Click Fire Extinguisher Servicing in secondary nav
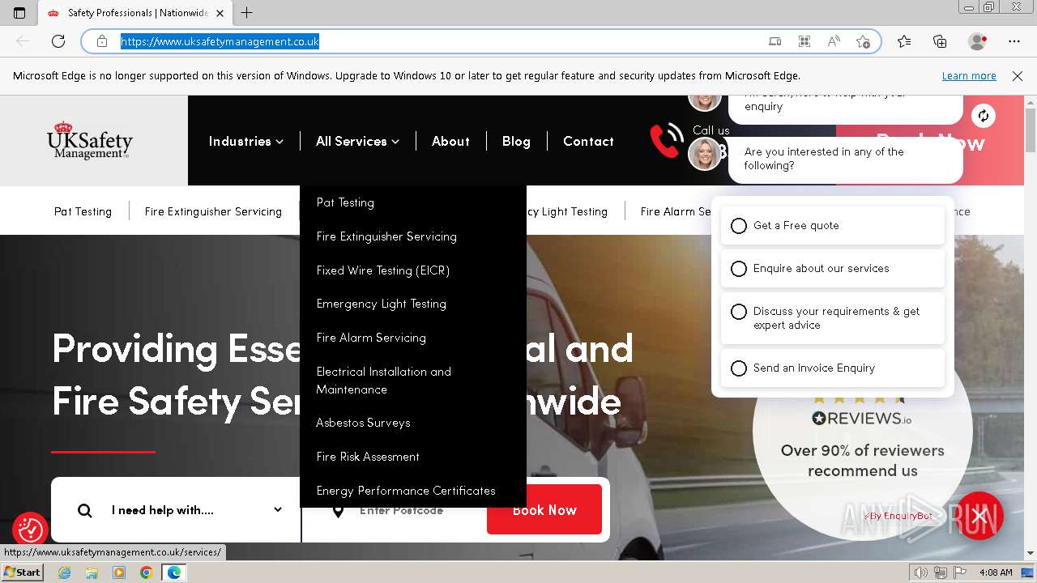 point(213,211)
